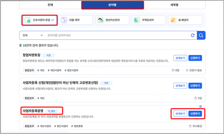Click 신청하기 for 사업자등록증명
The width and height of the screenshot is (224, 134).
195,114
